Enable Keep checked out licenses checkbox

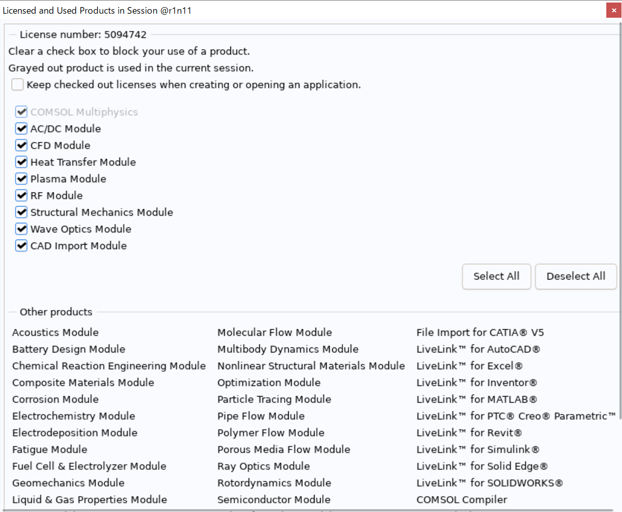(18, 85)
